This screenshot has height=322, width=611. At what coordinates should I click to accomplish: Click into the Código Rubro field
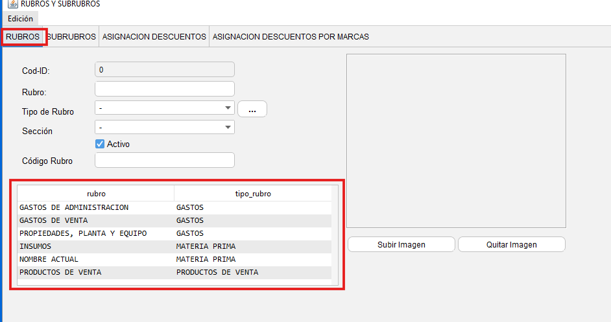(x=165, y=160)
